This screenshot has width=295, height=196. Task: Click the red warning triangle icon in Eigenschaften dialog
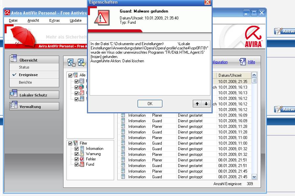[102, 18]
